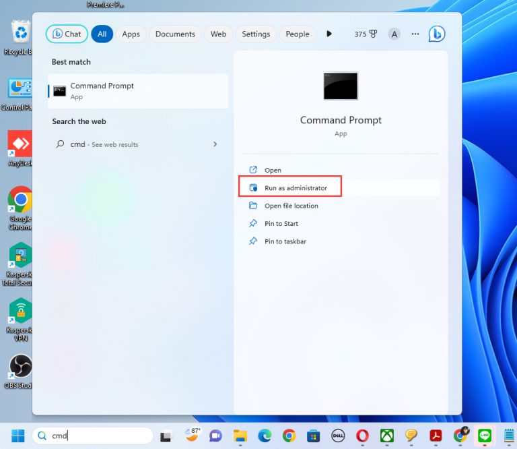The width and height of the screenshot is (517, 449).
Task: Open Bing Chat icon in top right
Action: coord(437,34)
